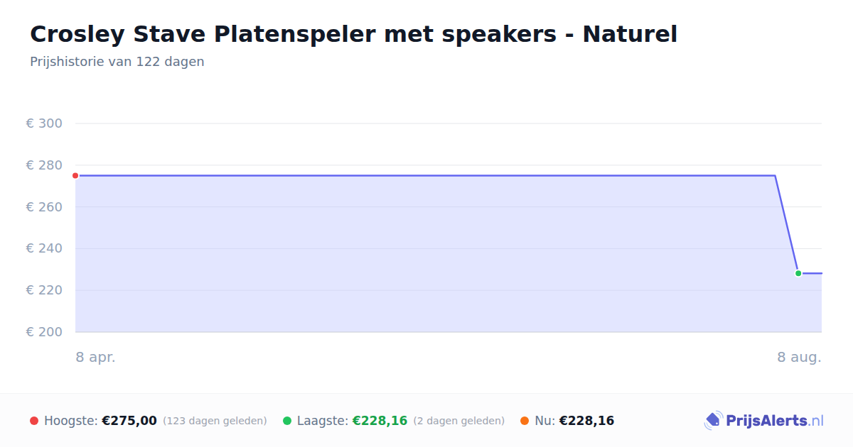This screenshot has width=853, height=447.
Task: Click the 8 apr. date label
Action: click(x=95, y=357)
